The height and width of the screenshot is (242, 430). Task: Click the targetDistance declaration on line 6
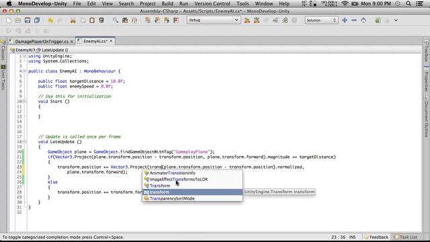tap(81, 81)
